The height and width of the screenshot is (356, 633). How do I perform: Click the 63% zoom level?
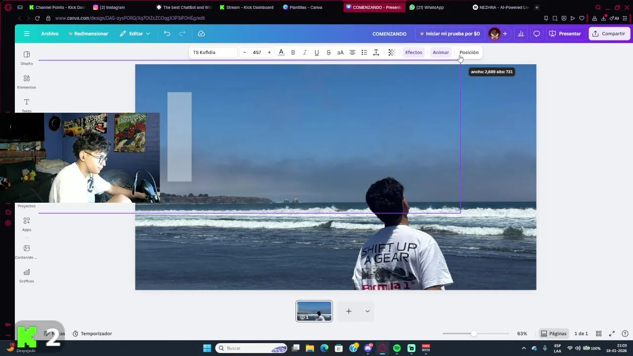tap(522, 334)
